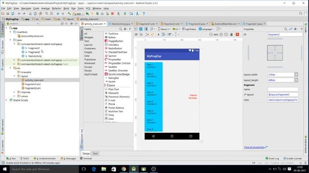The width and height of the screenshot is (309, 173).
Task: Click the ID input field showing fragment2
Action: [285, 35]
